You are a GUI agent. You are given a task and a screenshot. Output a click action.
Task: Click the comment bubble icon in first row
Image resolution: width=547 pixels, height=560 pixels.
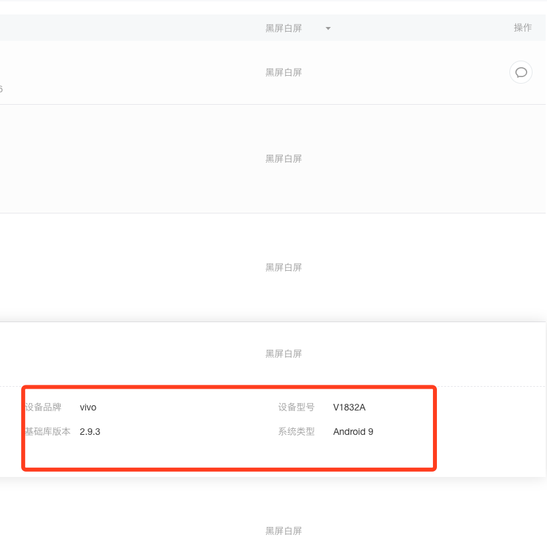click(521, 72)
